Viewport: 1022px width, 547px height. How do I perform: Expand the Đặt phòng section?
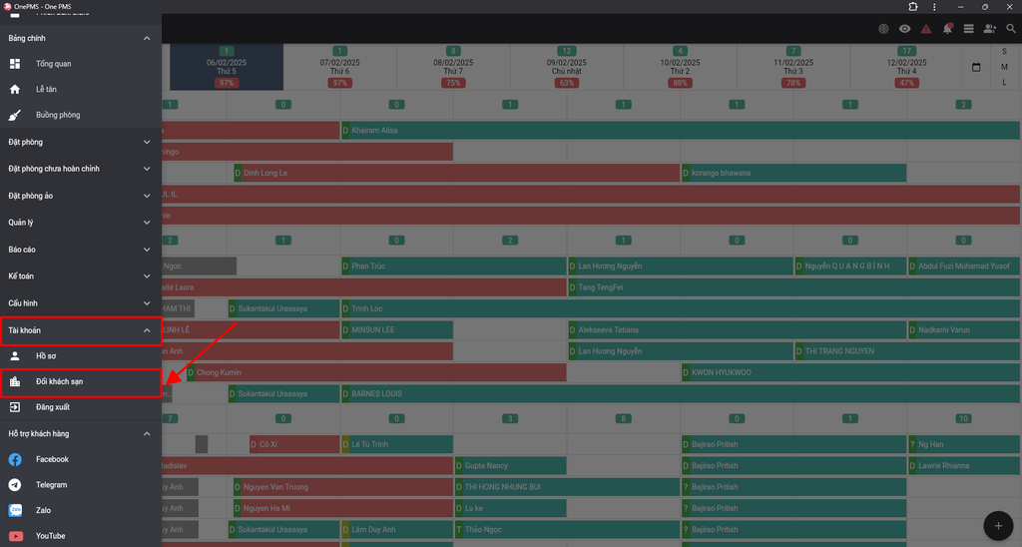[81, 142]
